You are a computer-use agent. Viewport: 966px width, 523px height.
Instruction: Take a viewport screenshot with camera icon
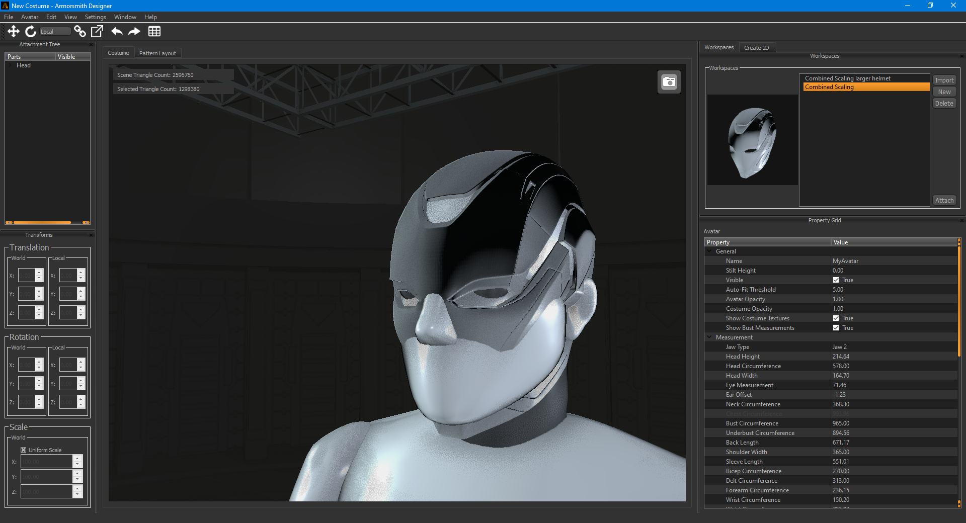click(669, 81)
